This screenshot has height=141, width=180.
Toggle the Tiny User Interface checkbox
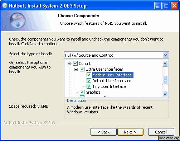pyautogui.click(x=89, y=86)
